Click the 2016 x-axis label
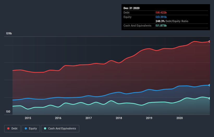 point(58,118)
